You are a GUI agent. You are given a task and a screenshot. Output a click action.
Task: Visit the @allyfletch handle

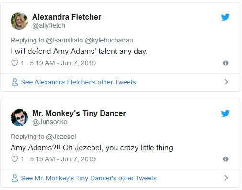[x=48, y=26]
